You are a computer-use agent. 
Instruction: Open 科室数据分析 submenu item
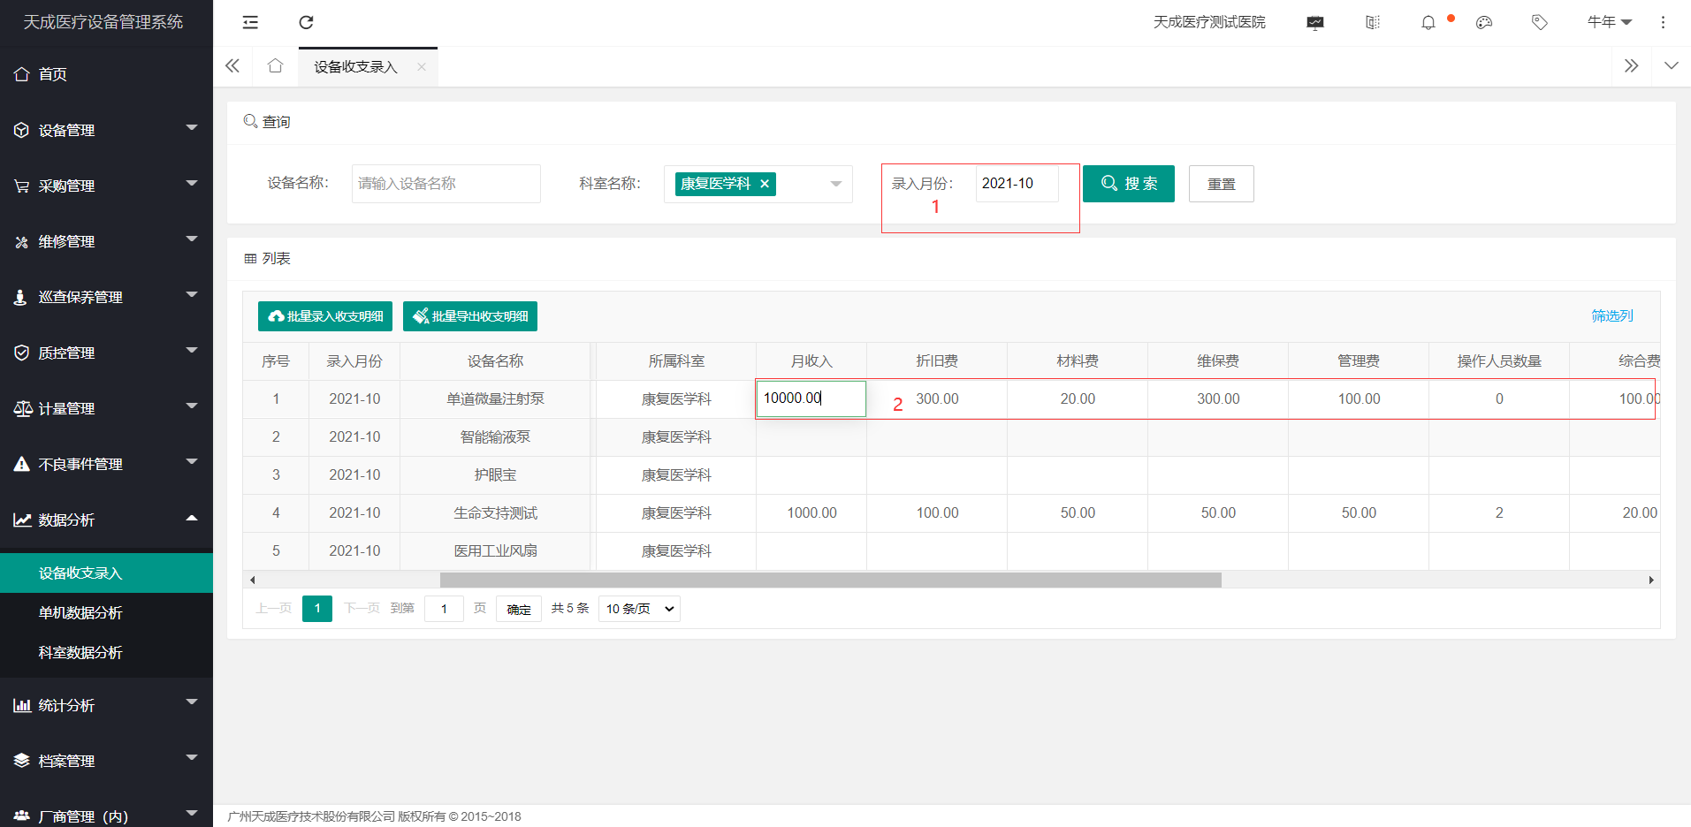[x=106, y=652]
